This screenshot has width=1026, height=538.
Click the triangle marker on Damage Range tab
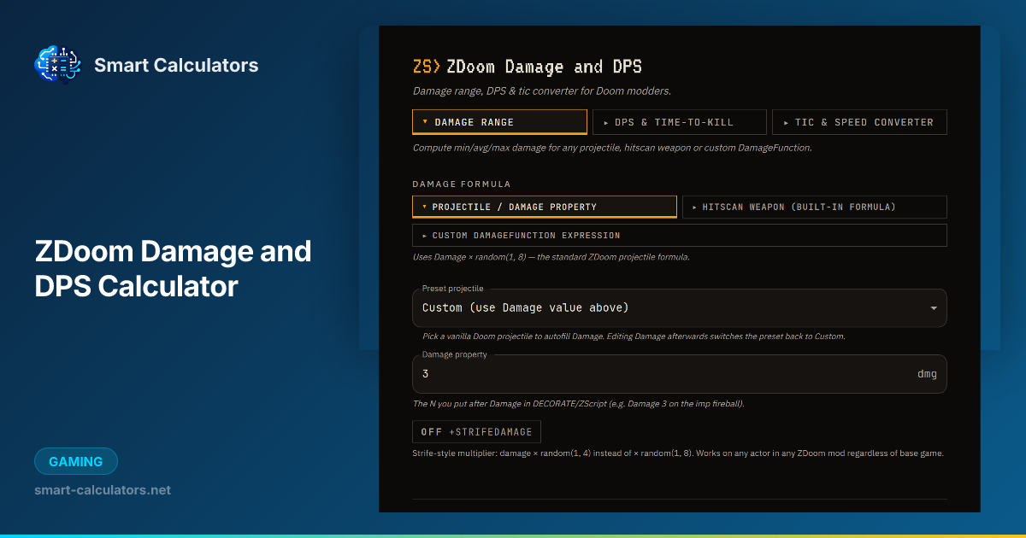425,122
